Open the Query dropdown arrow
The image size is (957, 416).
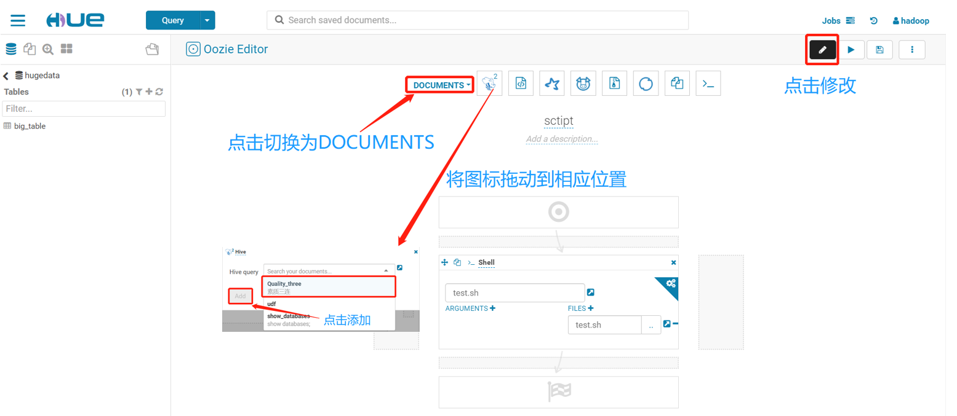point(207,20)
